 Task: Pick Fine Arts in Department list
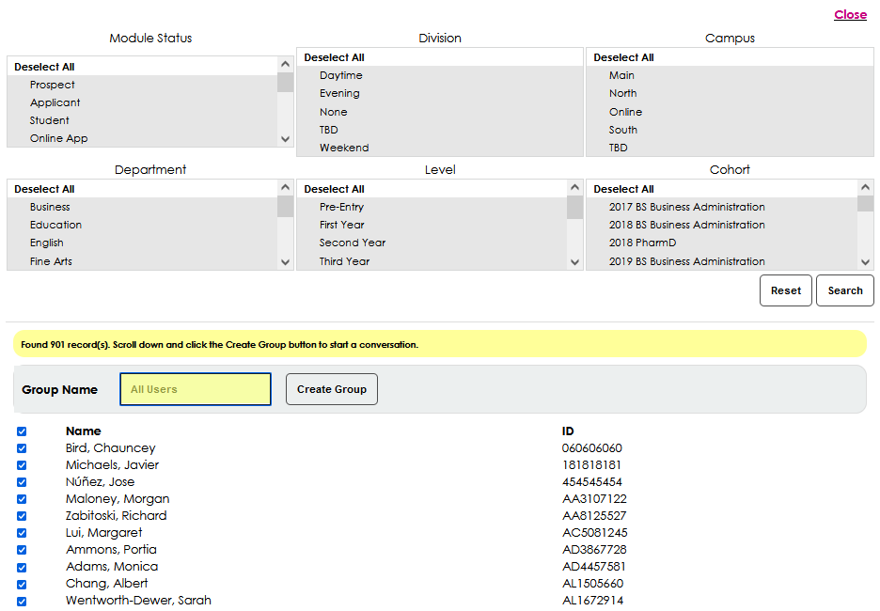click(x=51, y=261)
